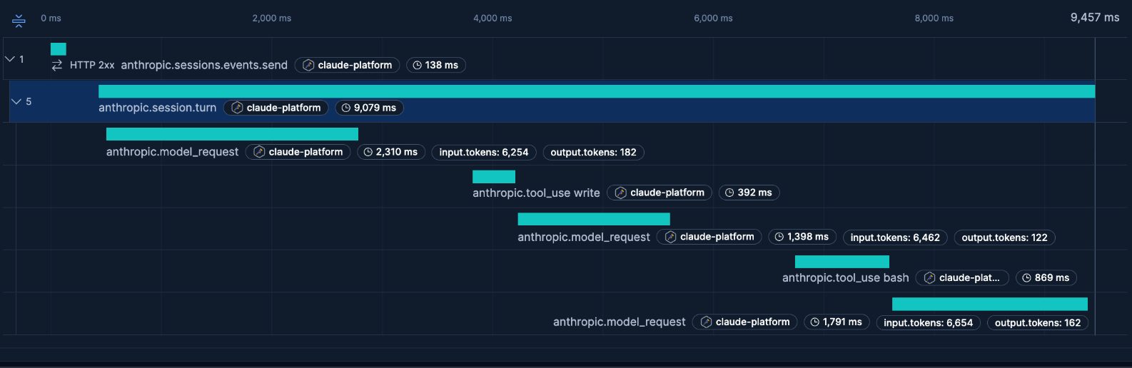Image resolution: width=1132 pixels, height=368 pixels.
Task: Click the 1,398 ms duration badge
Action: [802, 237]
